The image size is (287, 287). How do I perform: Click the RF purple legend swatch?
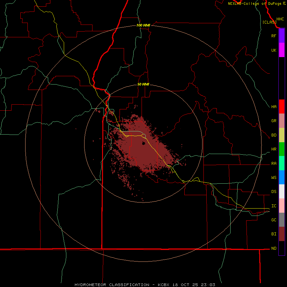coord(282,36)
